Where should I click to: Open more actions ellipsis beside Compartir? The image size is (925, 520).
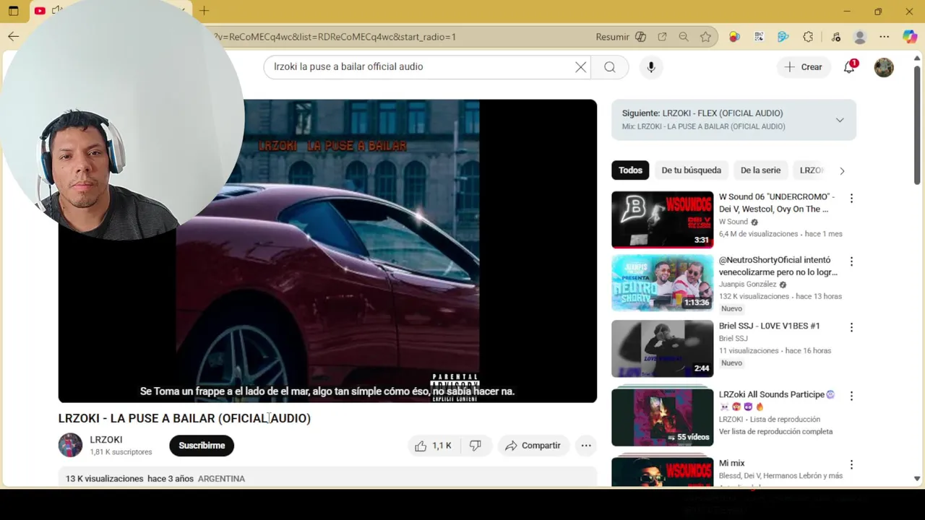click(586, 446)
